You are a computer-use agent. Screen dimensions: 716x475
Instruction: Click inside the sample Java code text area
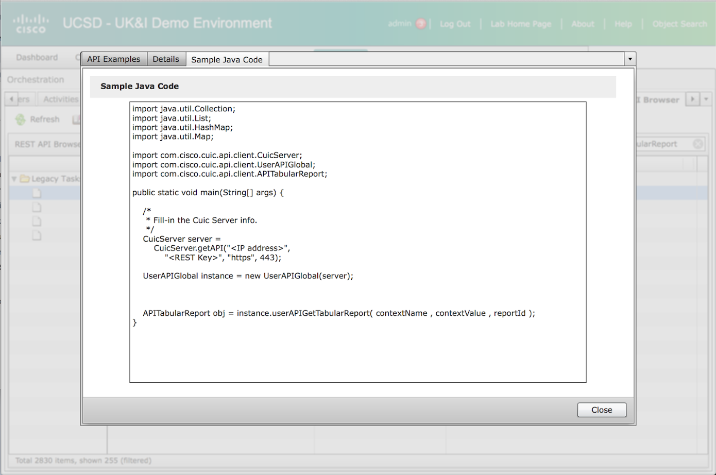tap(357, 350)
